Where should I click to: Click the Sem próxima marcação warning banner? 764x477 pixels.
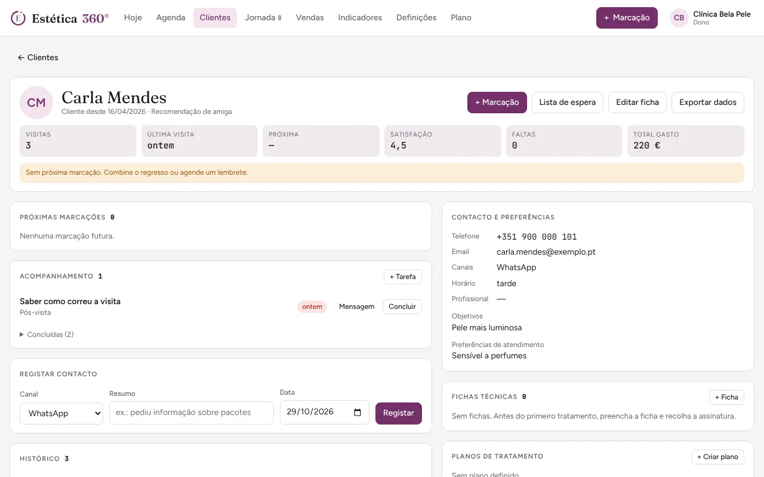[x=382, y=172]
